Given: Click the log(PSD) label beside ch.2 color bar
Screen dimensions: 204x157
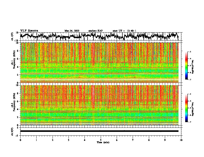Looking at the screenshot, I should (x=193, y=109).
